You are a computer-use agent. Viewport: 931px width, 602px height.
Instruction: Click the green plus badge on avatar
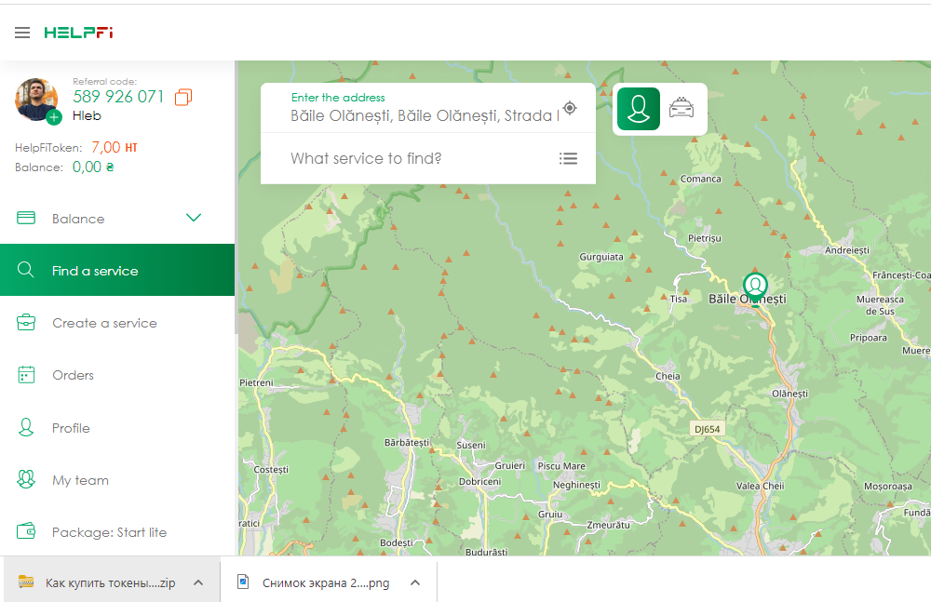point(54,116)
